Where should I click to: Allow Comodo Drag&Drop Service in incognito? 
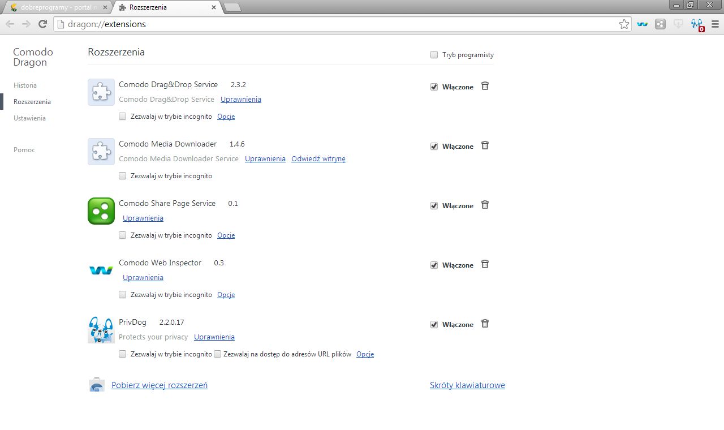(x=123, y=117)
